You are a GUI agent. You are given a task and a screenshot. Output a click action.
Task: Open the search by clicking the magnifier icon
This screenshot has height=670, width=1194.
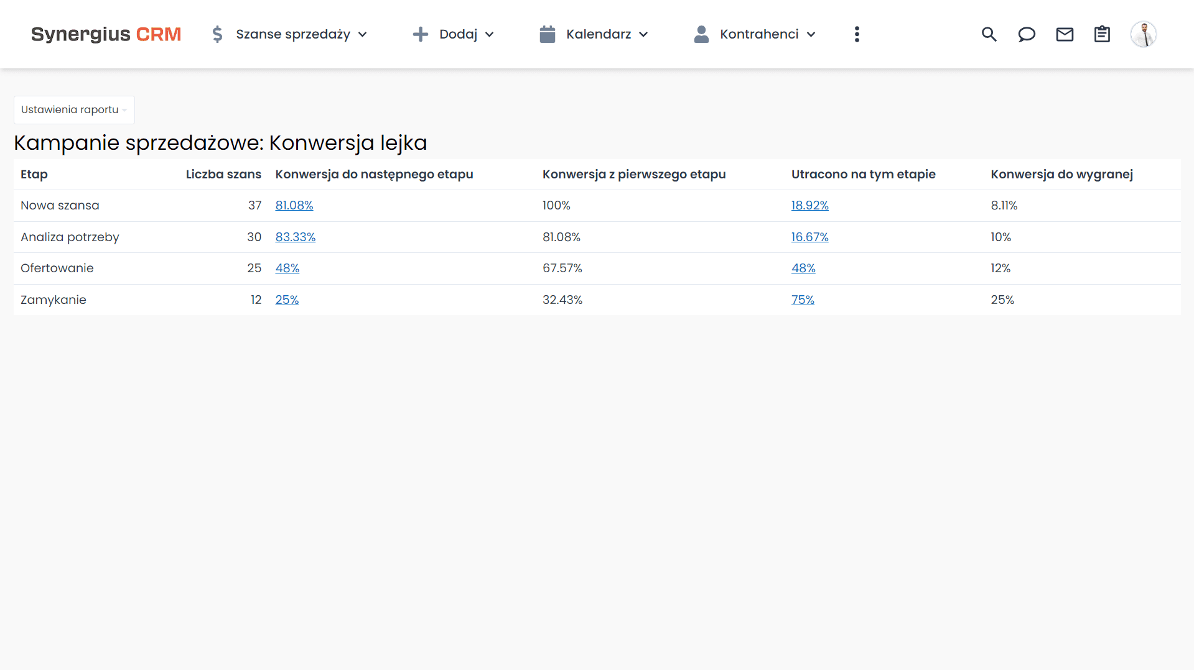989,34
